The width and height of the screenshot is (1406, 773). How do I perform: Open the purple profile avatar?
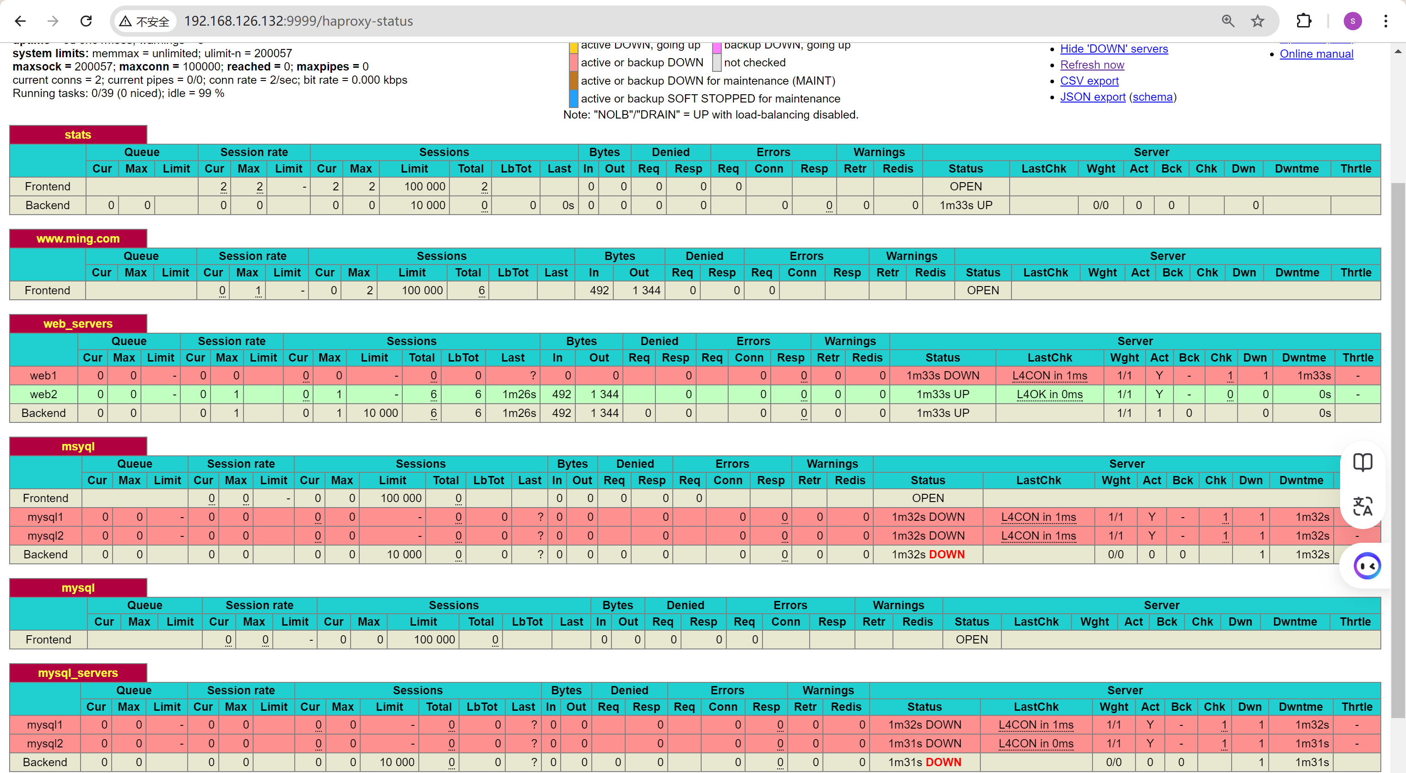coord(1352,22)
